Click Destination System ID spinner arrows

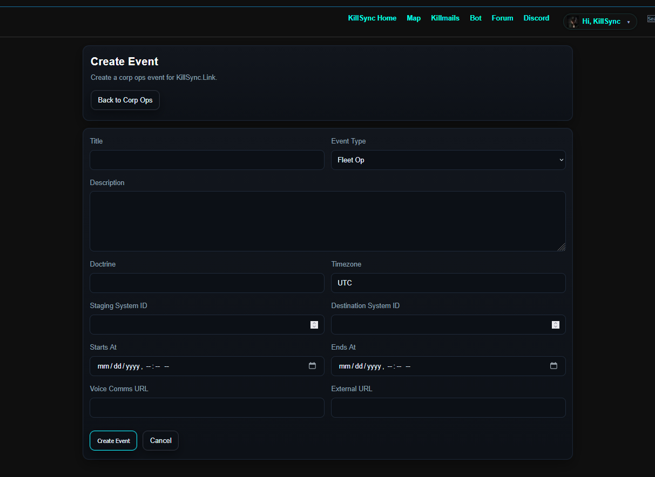point(555,325)
